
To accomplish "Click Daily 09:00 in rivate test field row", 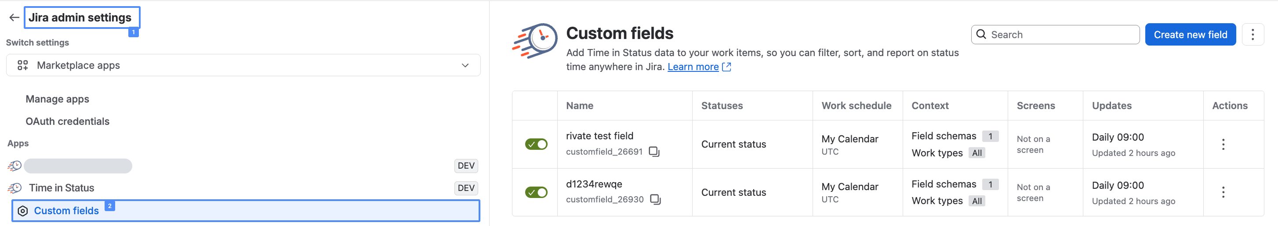I will pos(1118,138).
